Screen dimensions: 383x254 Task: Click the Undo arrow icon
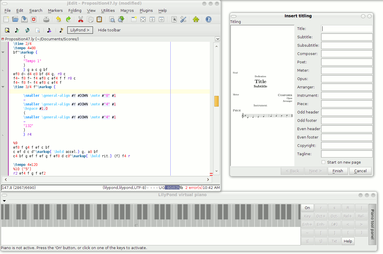pos(59,19)
